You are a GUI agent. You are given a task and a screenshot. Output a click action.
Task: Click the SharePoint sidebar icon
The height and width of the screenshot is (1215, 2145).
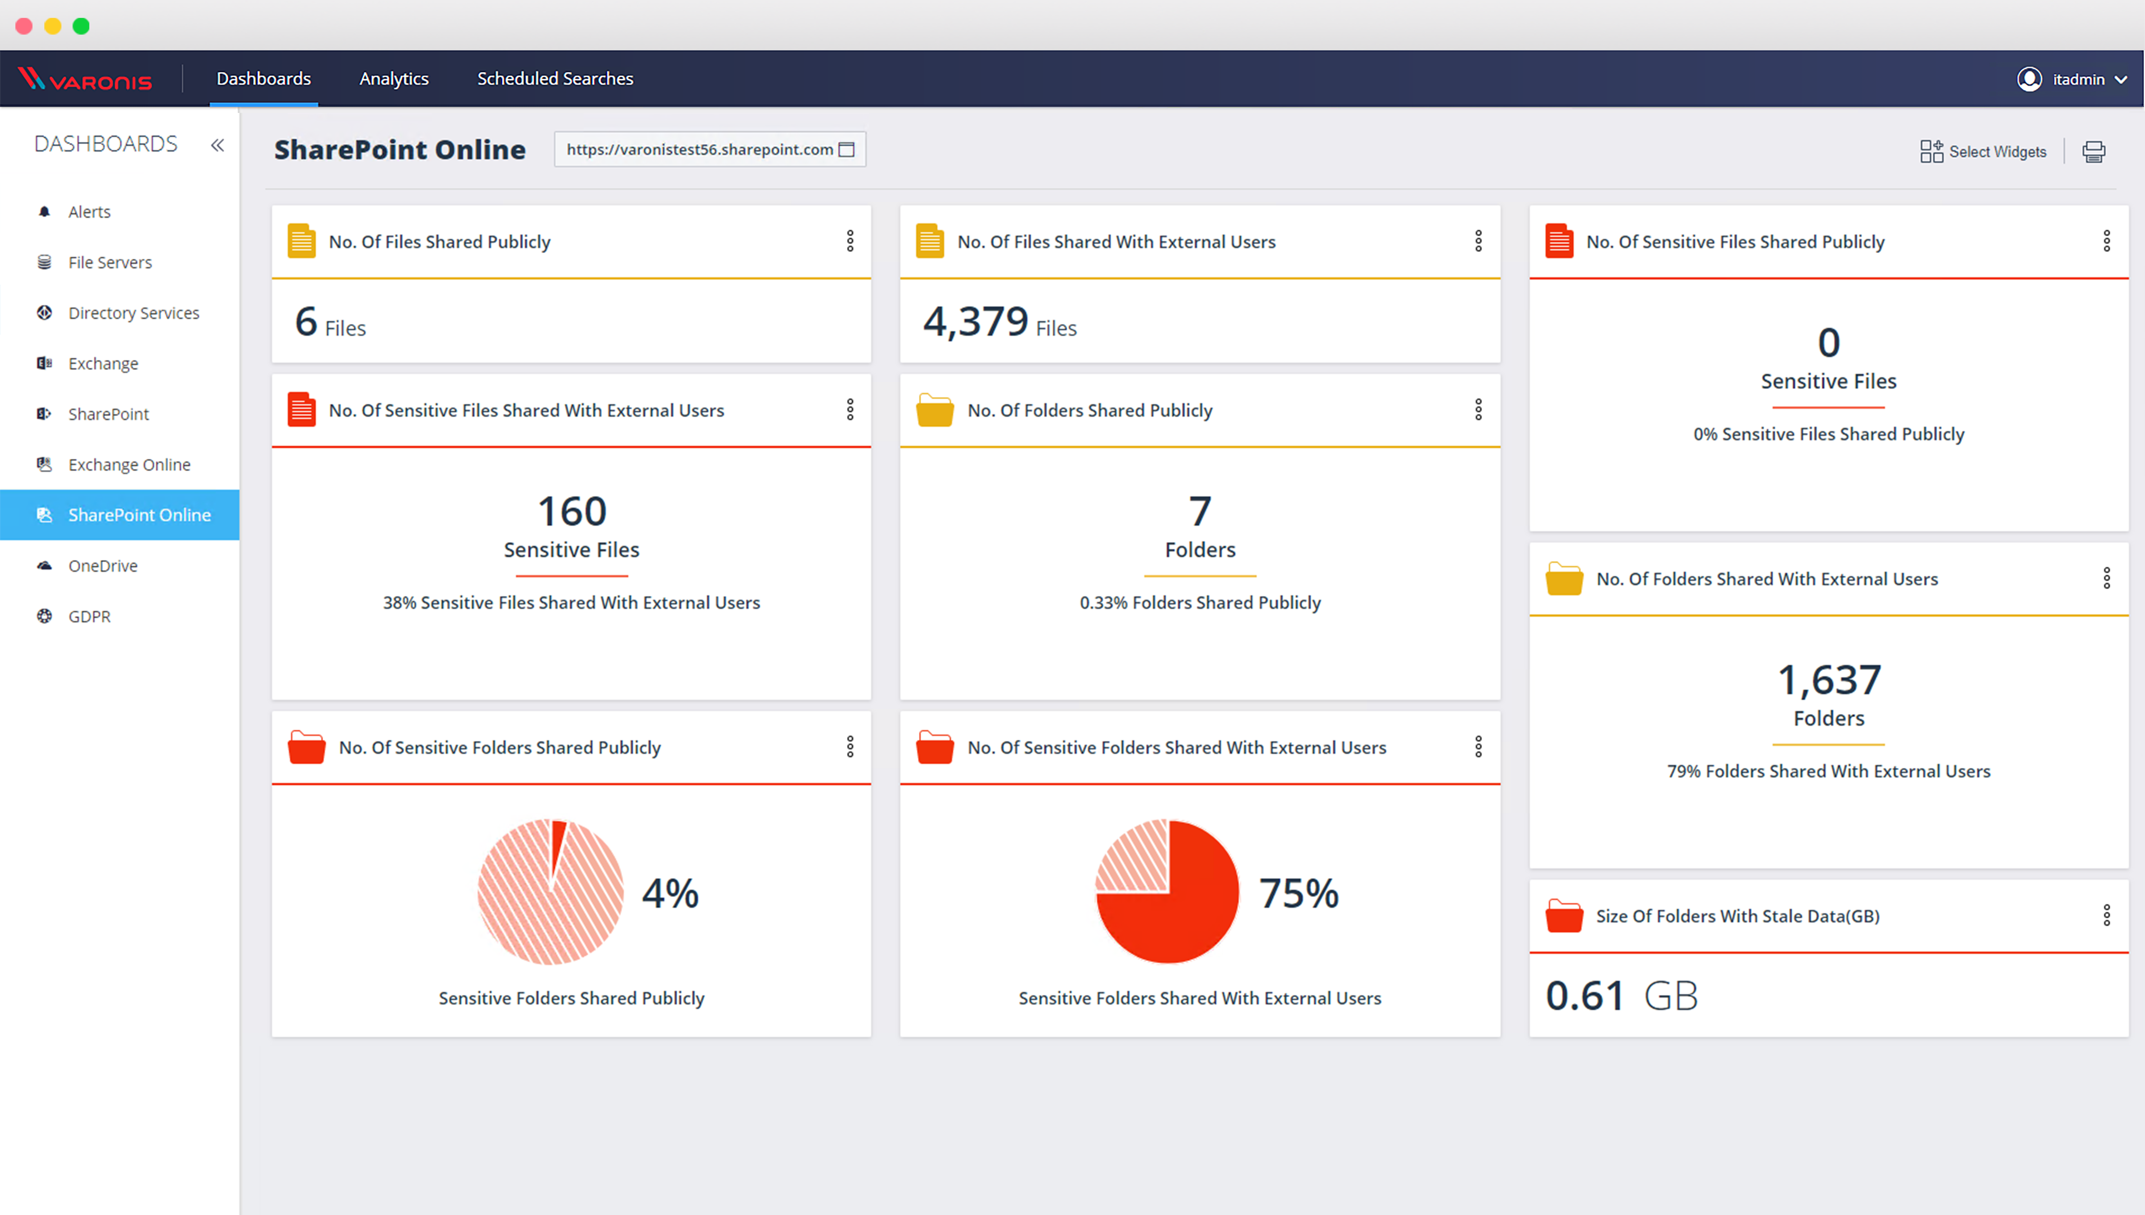click(45, 414)
